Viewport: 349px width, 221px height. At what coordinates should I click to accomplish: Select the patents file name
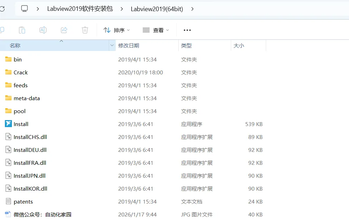click(23, 202)
